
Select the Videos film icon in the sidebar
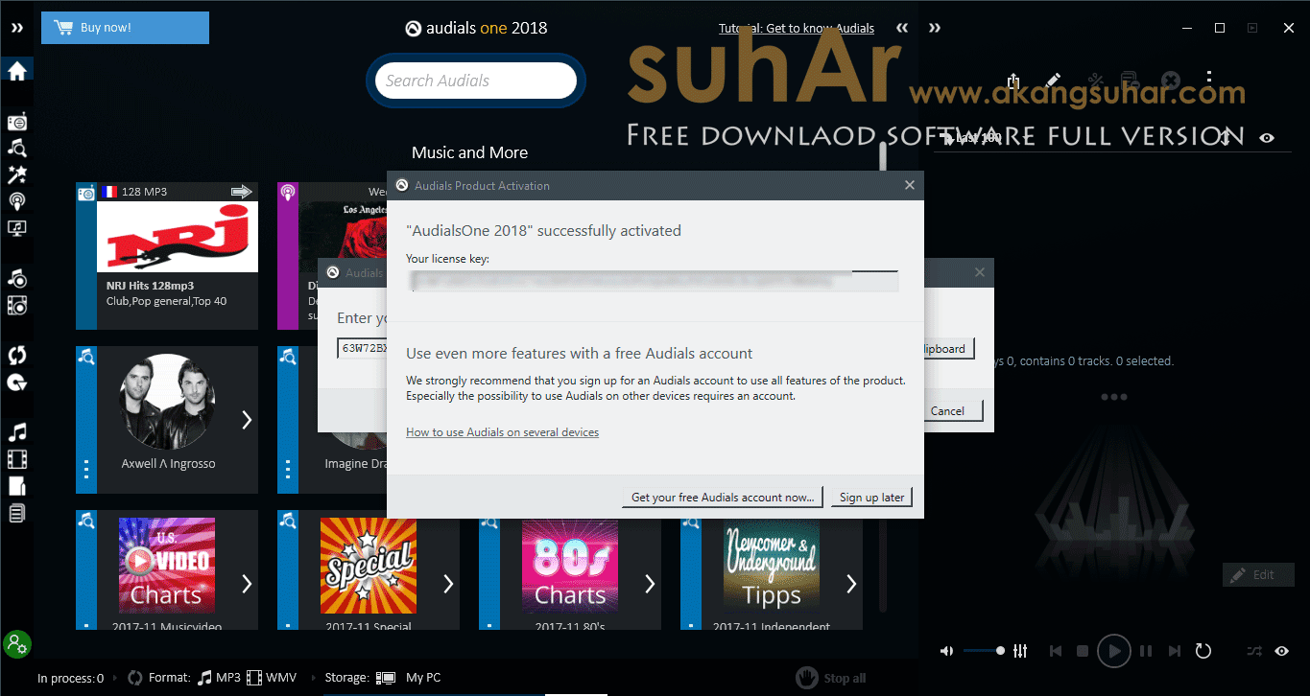click(x=16, y=460)
